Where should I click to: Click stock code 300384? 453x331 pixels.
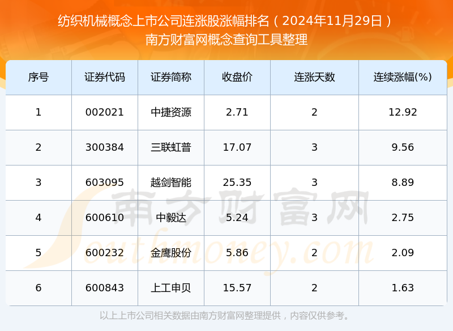[105, 147]
